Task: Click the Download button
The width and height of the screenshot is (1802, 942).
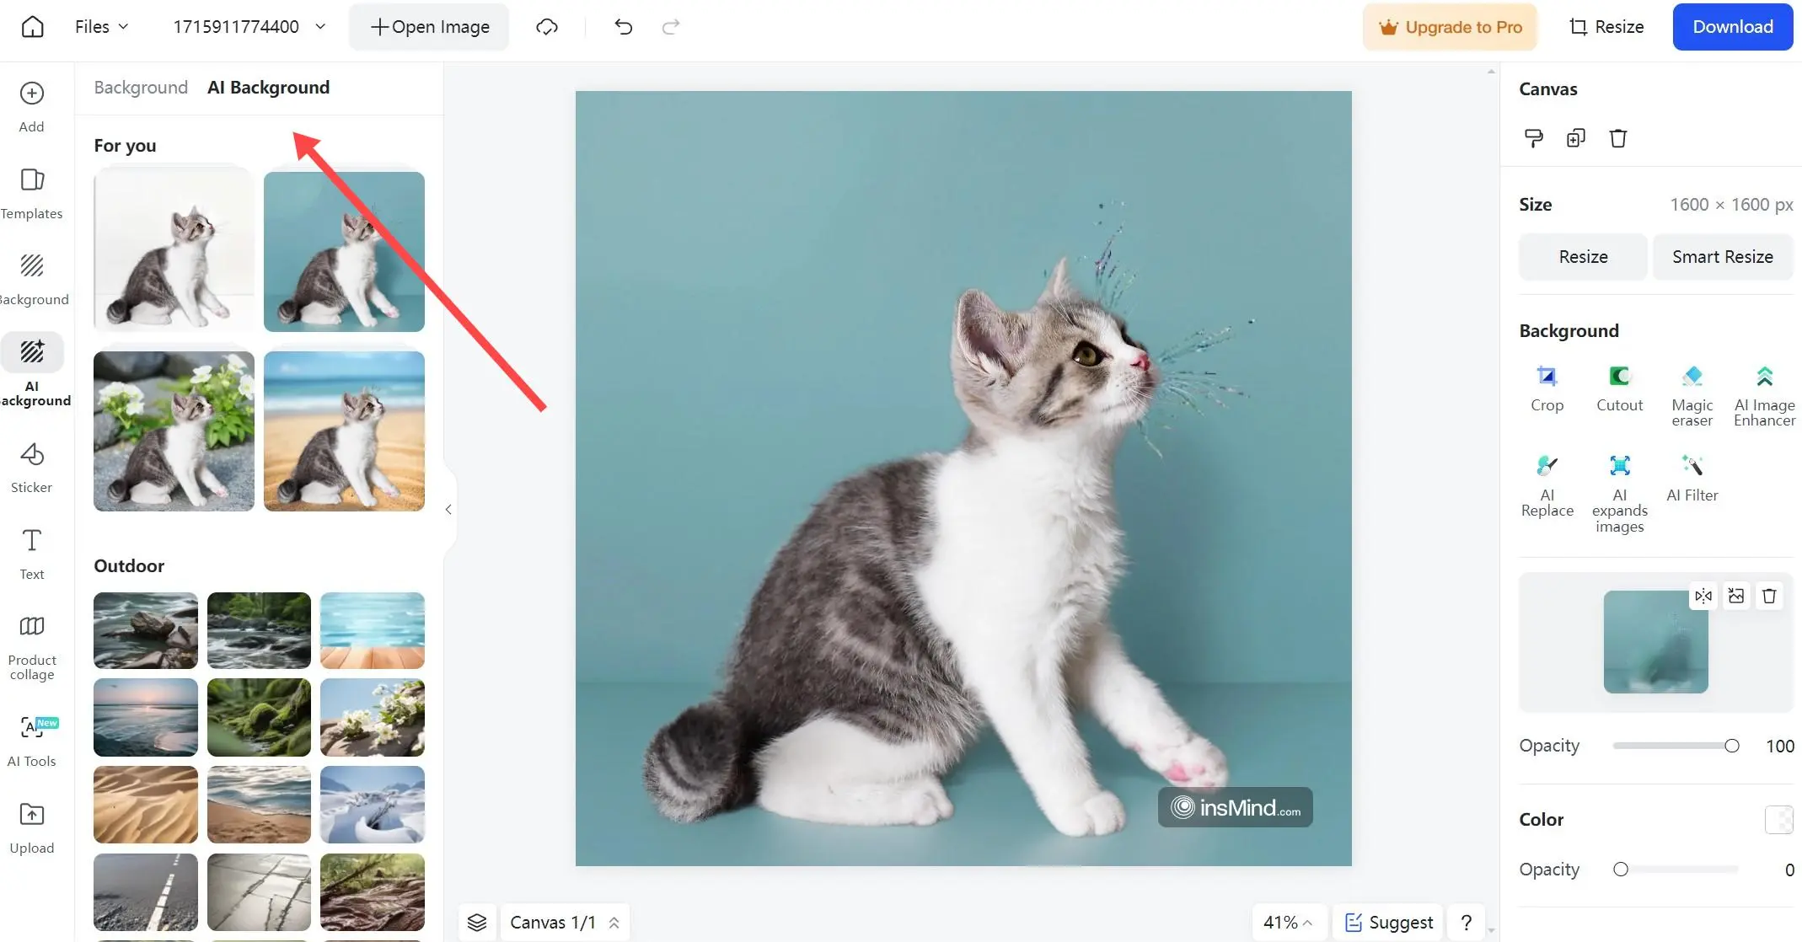Action: (x=1732, y=26)
